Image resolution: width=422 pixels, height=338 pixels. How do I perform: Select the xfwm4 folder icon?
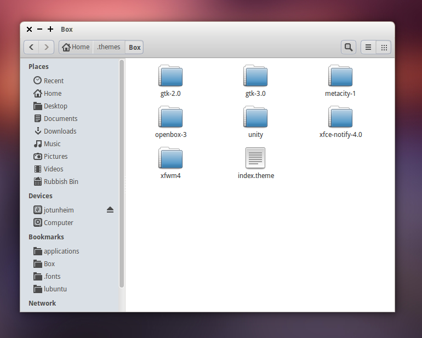[x=170, y=158]
